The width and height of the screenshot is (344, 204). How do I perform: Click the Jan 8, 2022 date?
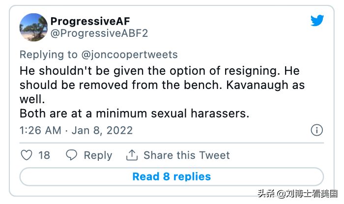click(x=102, y=130)
